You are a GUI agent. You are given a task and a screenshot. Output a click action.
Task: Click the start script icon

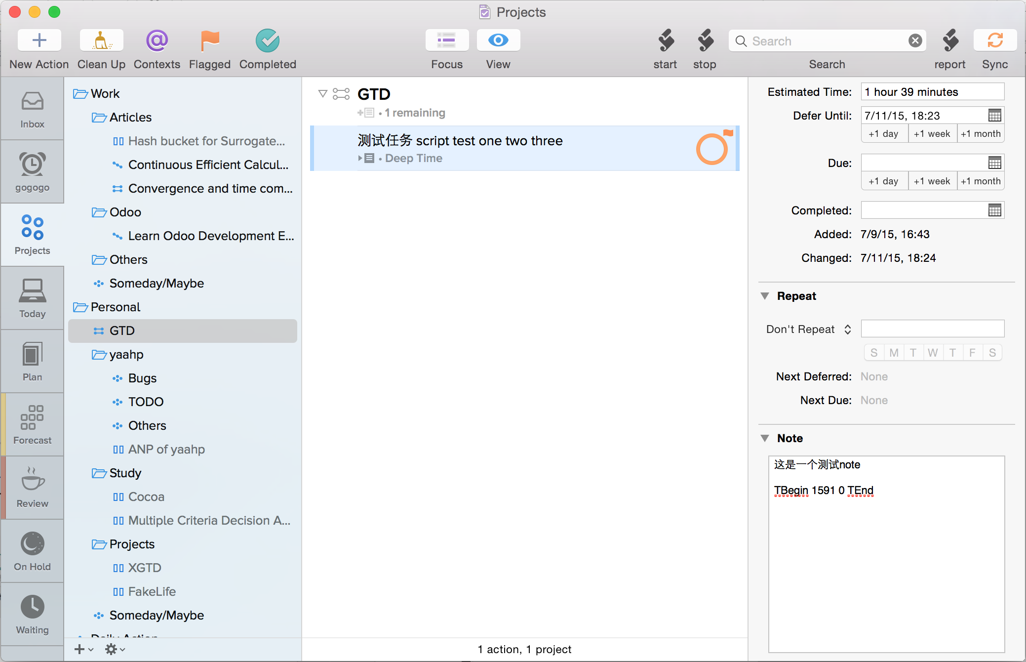(x=666, y=41)
